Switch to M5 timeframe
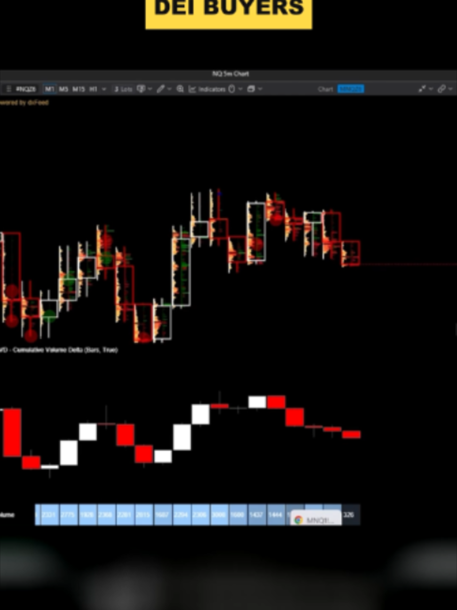Screen dimensions: 457x610 click(x=63, y=89)
